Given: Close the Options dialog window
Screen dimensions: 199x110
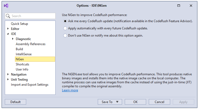Looking at the screenshot, I should point(191,6).
